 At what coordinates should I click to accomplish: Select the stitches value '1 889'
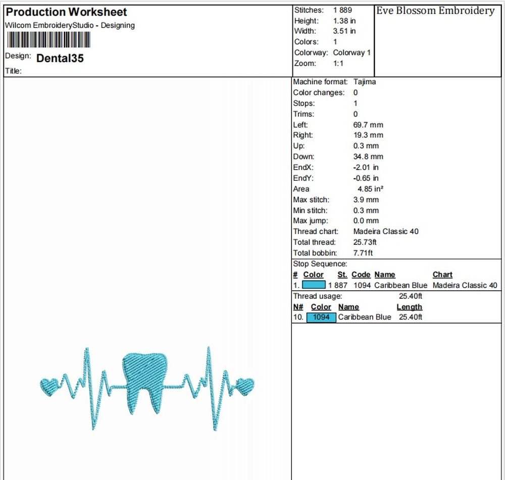342,10
